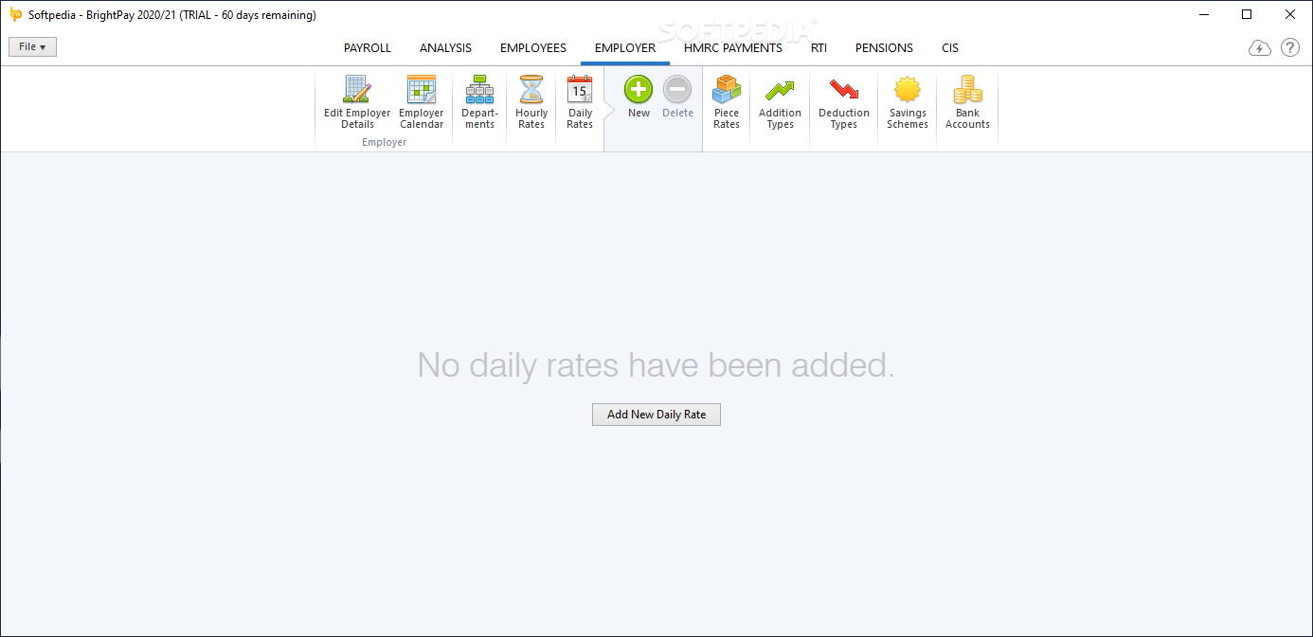Select the EMPLOYER tab
Screen dimensions: 1313x637
[x=625, y=47]
